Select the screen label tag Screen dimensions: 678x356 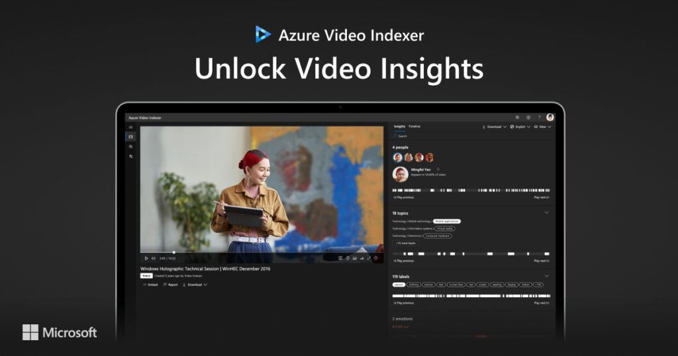point(483,285)
